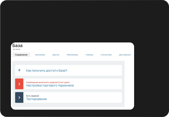Viewport: 169px width, 117px height.
Task: Open lesson Как получить доступ к Базе?
Action: (x=47, y=70)
